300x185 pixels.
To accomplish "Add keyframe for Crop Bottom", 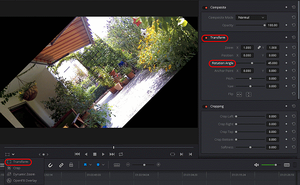I will tap(287, 139).
